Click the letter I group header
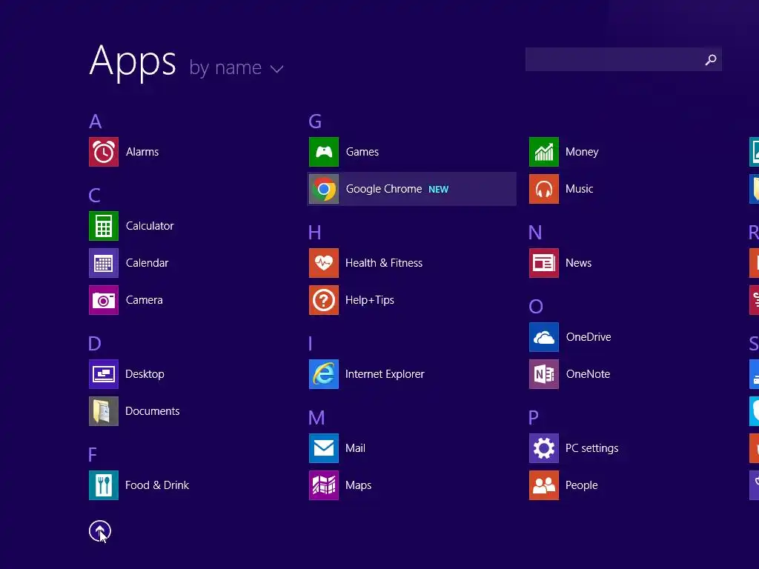Image resolution: width=759 pixels, height=569 pixels. (311, 344)
